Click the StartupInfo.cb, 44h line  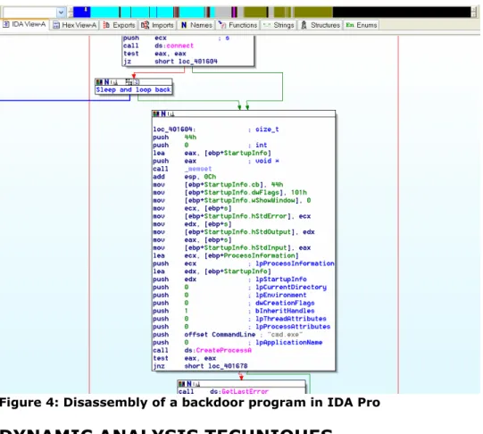[x=218, y=185]
